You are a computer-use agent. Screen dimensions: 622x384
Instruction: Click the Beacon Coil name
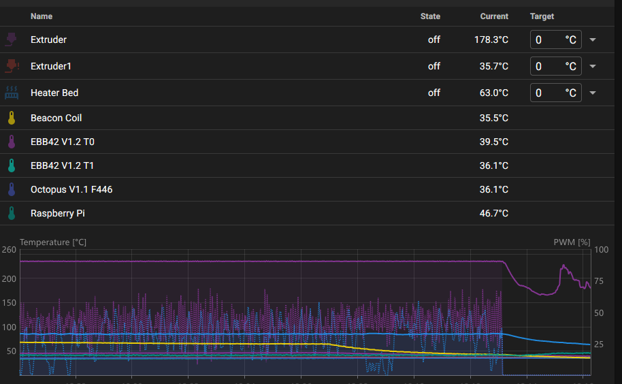56,118
